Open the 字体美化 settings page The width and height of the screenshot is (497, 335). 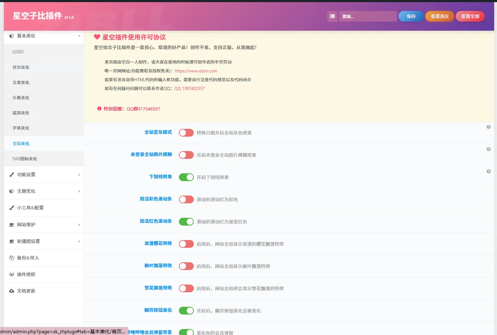[x=21, y=128]
